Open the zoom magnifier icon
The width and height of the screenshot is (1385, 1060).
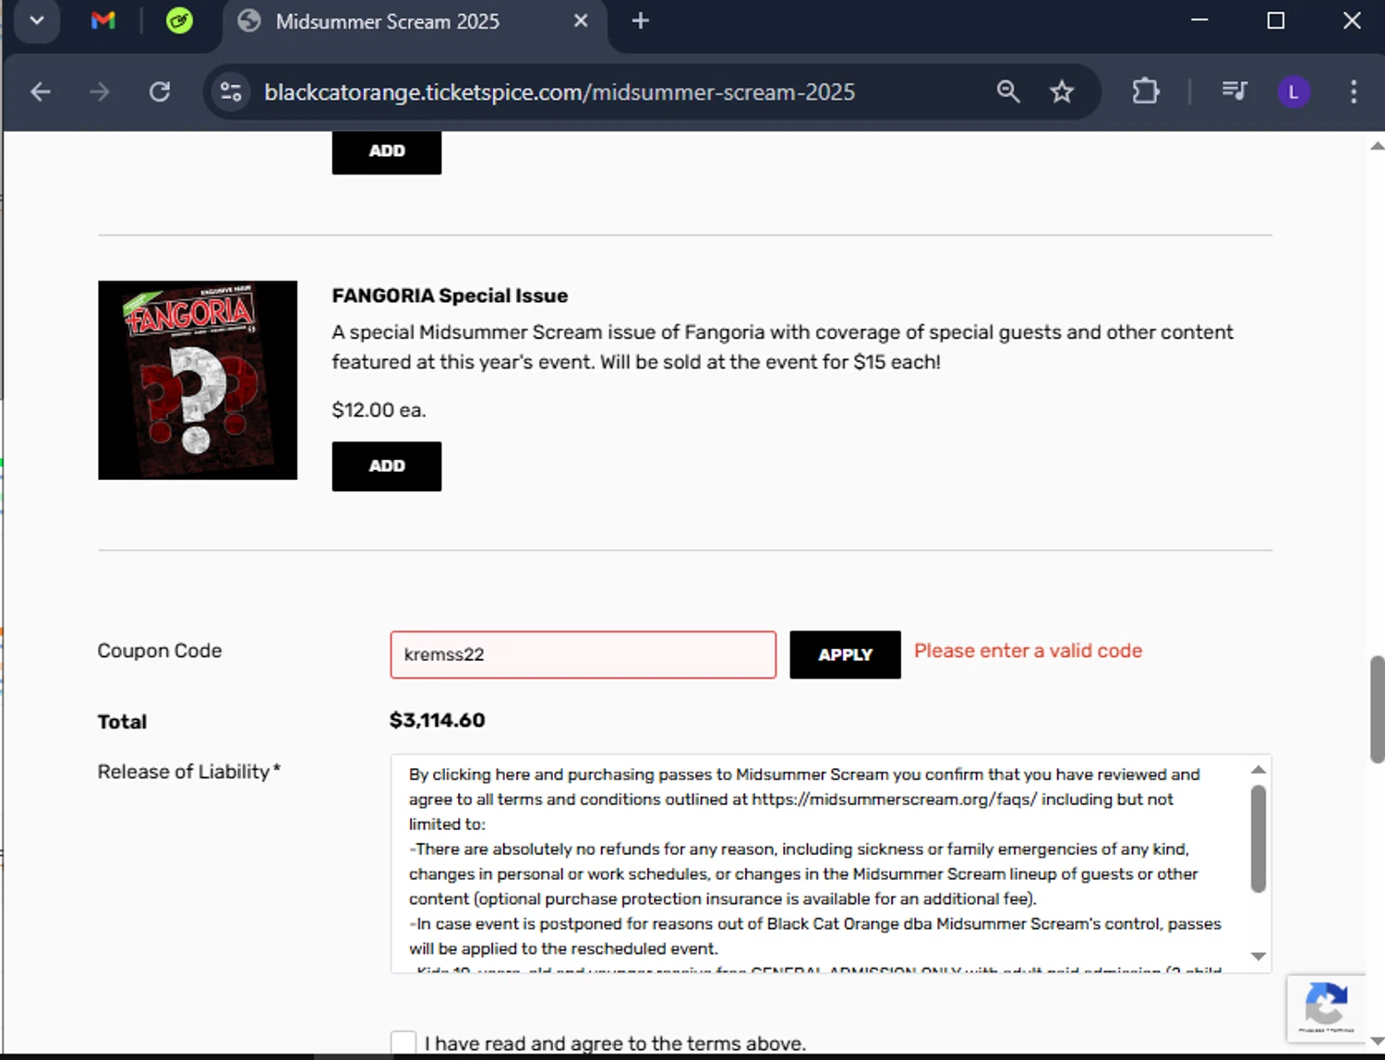click(1008, 91)
